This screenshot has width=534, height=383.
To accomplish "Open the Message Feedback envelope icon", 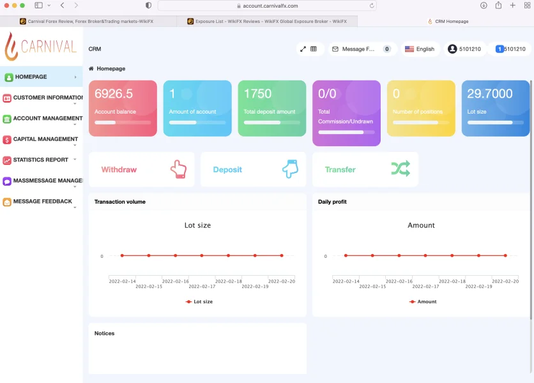I will click(335, 49).
